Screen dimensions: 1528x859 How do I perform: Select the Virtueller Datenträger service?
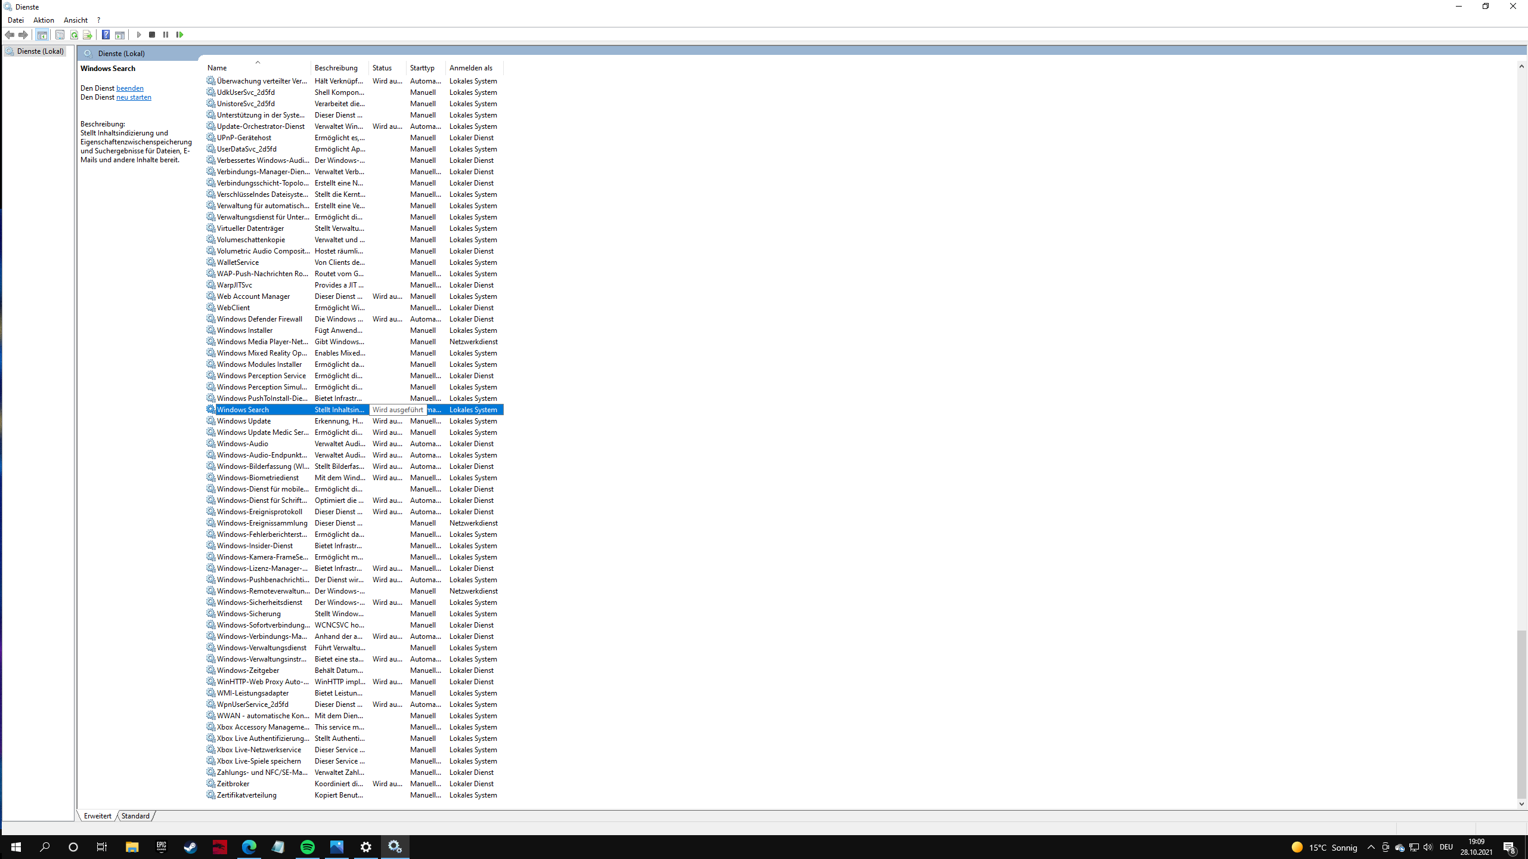pos(355,228)
